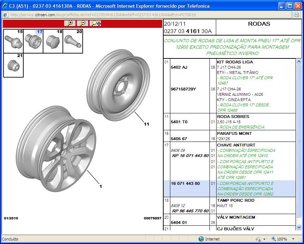Open thumbnail 15 wheel bolt image

(x=13, y=41)
